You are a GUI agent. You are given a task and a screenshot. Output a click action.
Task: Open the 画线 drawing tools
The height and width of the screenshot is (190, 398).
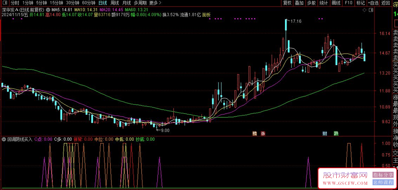(336, 3)
